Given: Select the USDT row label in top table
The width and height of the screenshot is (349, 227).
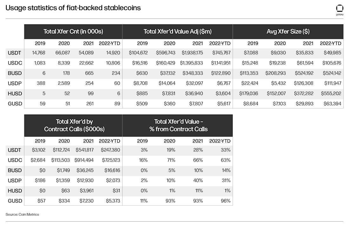Looking at the screenshot, I should click(x=14, y=53).
